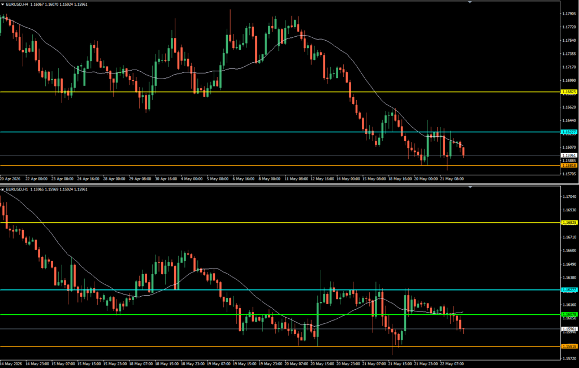The image size is (579, 368).
Task: Select white 1.15961 current price label, H4 chart
Action: point(569,155)
